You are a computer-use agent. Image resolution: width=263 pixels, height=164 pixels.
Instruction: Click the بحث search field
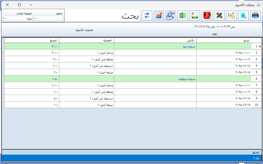click(x=102, y=16)
